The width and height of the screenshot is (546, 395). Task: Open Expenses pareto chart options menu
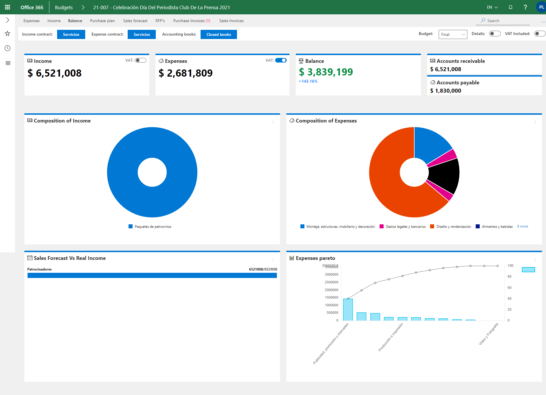[x=535, y=260]
